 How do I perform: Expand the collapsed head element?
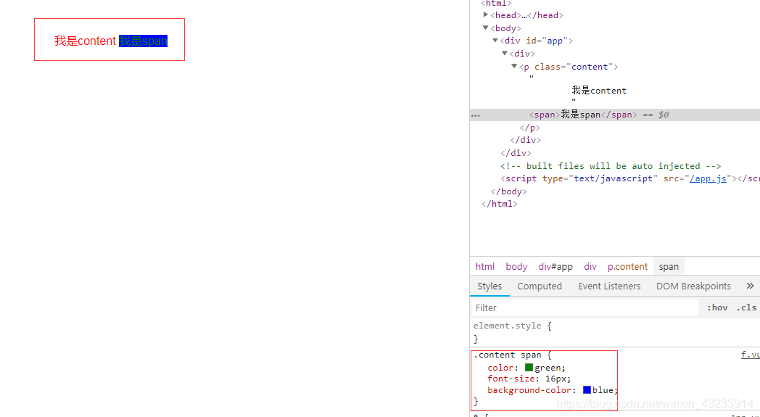pyautogui.click(x=486, y=15)
